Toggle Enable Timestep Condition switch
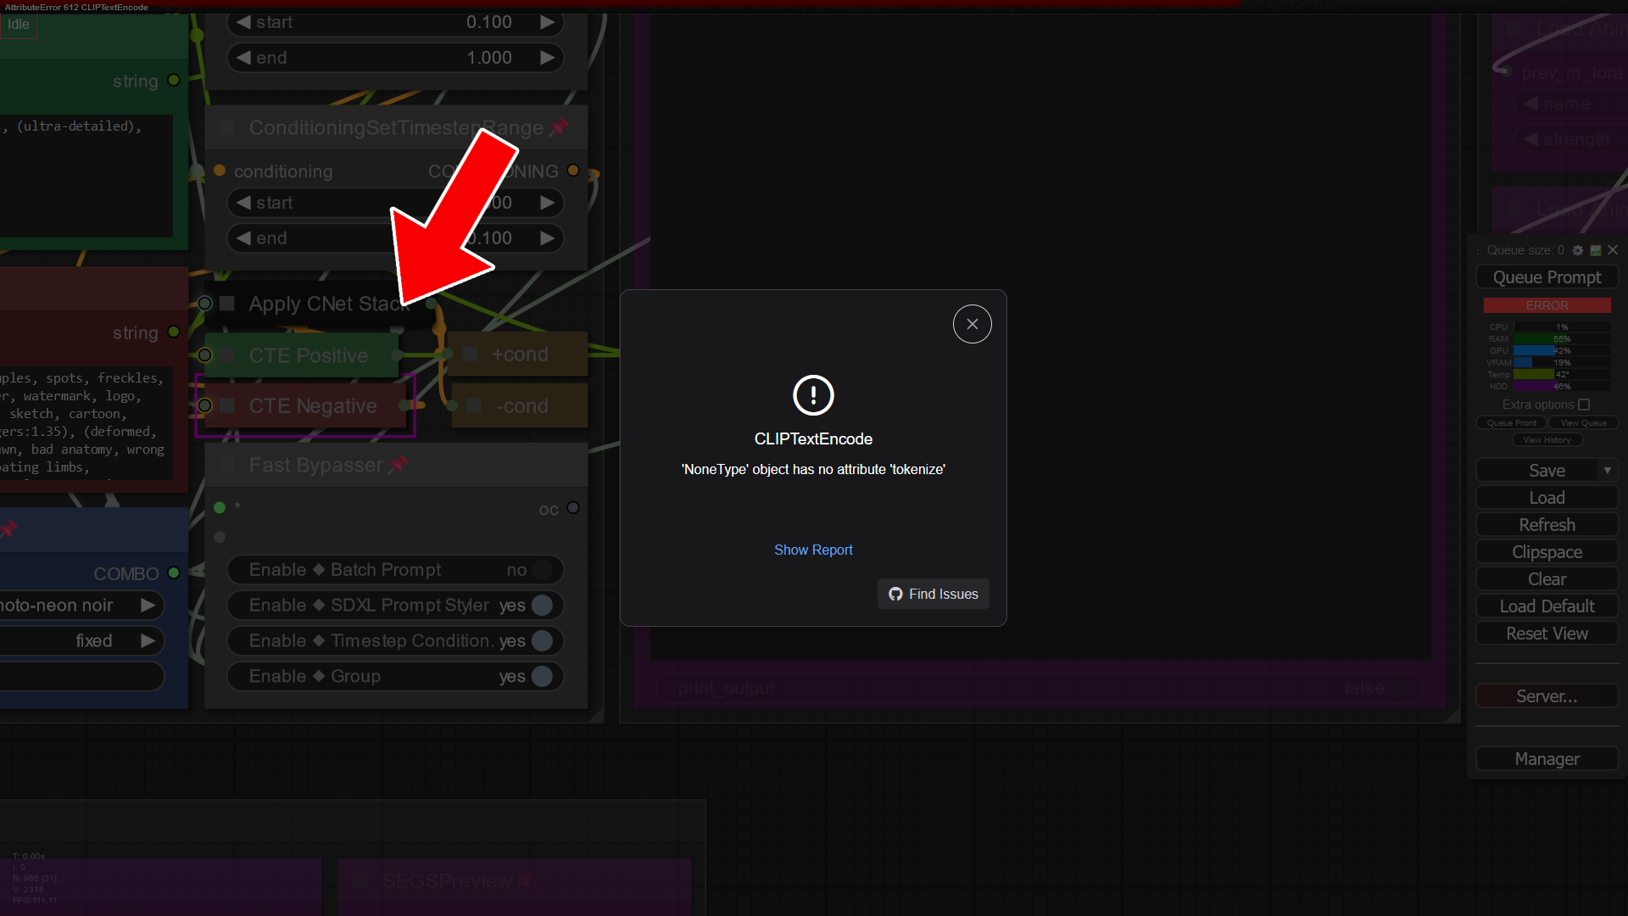The image size is (1628, 916). point(543,641)
